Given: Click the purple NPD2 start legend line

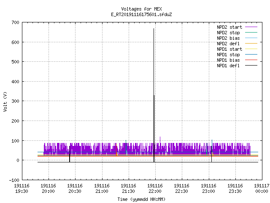Looking at the screenshot, I should click(251, 27).
